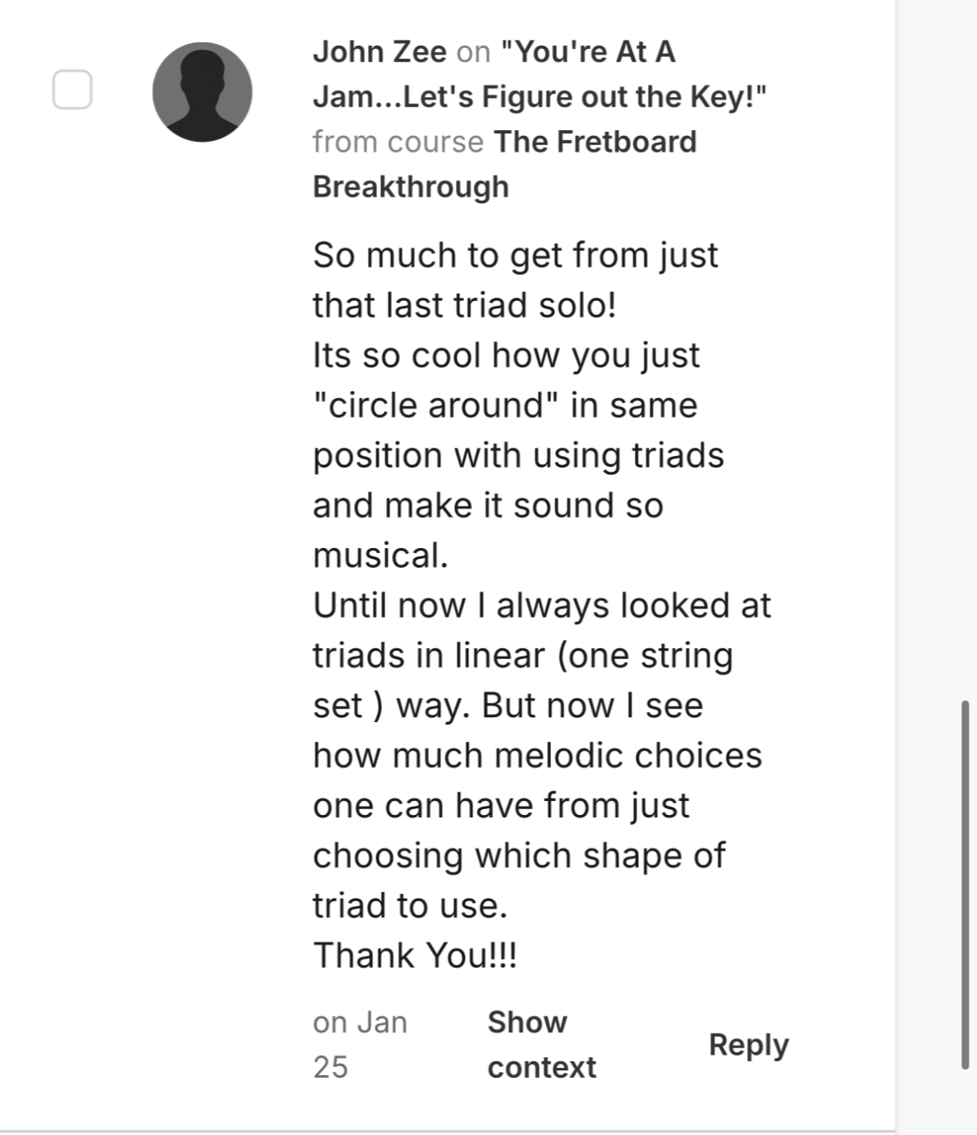Click the "Until now I always looked at" line
Screen dimensions: 977x1135
click(541, 605)
